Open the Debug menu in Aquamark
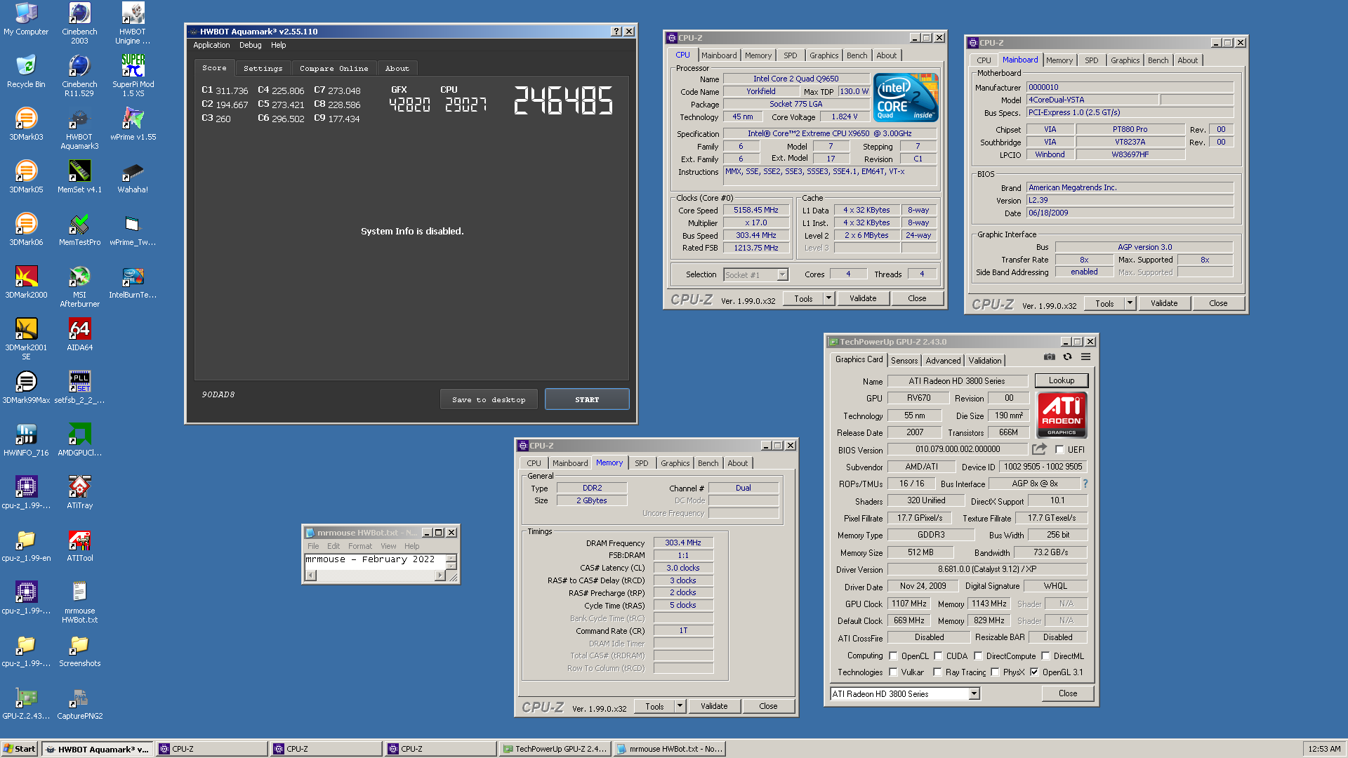The image size is (1348, 758). tap(250, 45)
